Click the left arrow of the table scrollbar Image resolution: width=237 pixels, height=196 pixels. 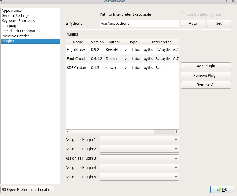(x=68, y=132)
